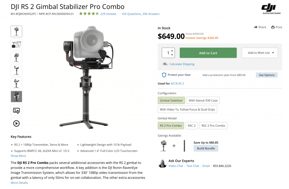Click the star rating icons
Image resolution: width=289 pixels, height=189 pixels.
[x=89, y=14]
